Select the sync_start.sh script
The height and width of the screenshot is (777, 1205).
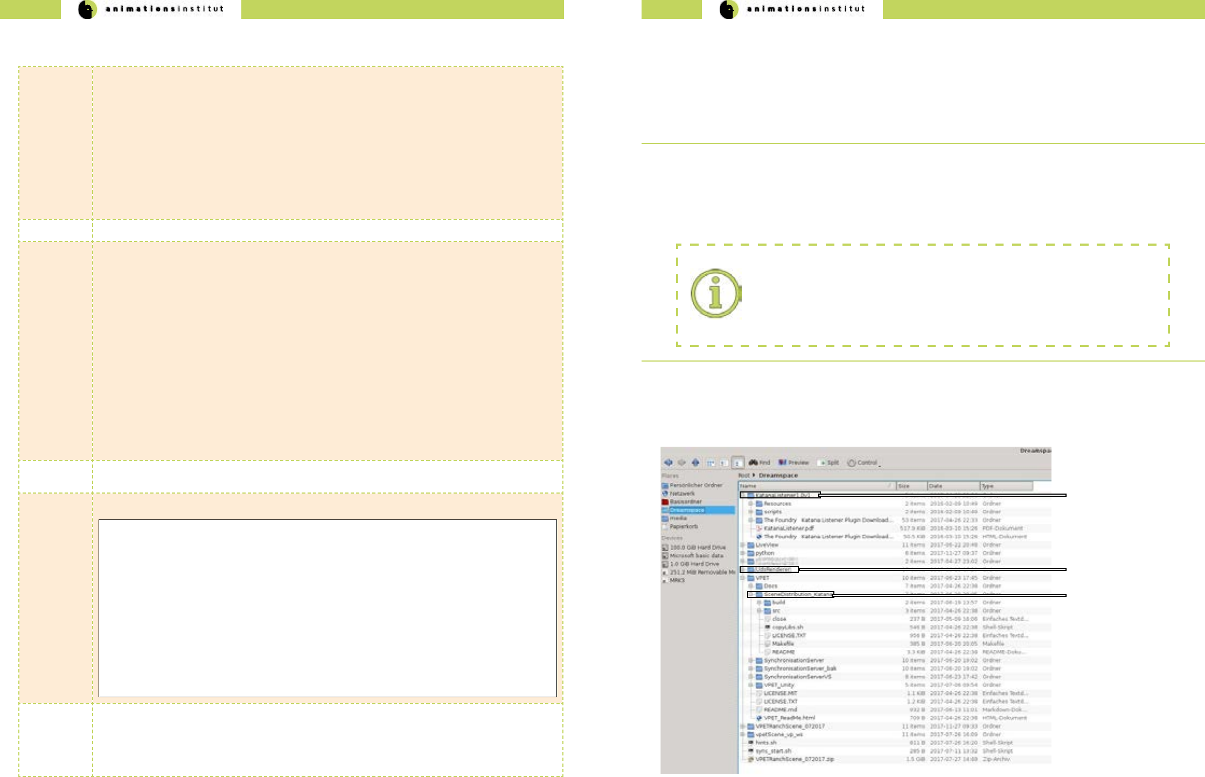(773, 751)
